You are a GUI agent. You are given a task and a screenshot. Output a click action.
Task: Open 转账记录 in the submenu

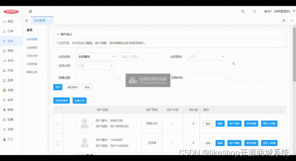point(32,72)
